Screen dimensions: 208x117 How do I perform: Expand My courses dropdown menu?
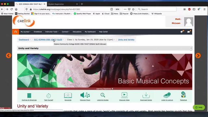(25, 32)
